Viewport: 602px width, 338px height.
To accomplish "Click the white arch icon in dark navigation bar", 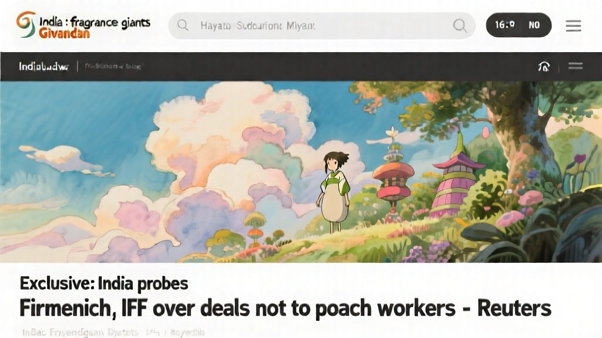I will (544, 66).
